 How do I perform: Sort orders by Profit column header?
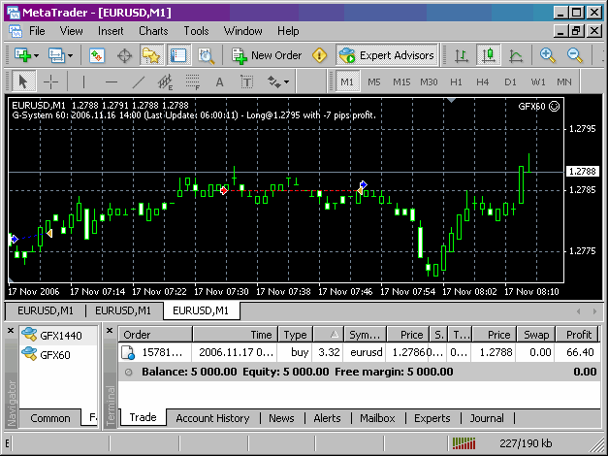coord(577,335)
